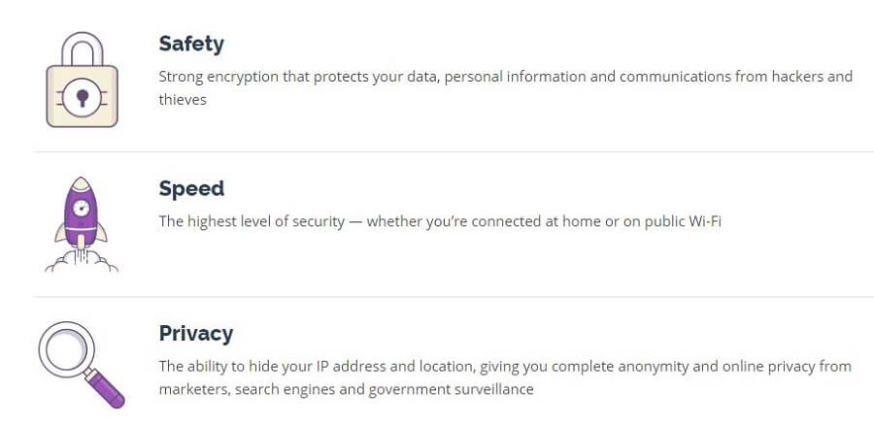Click the padlock Safety icon

point(82,80)
